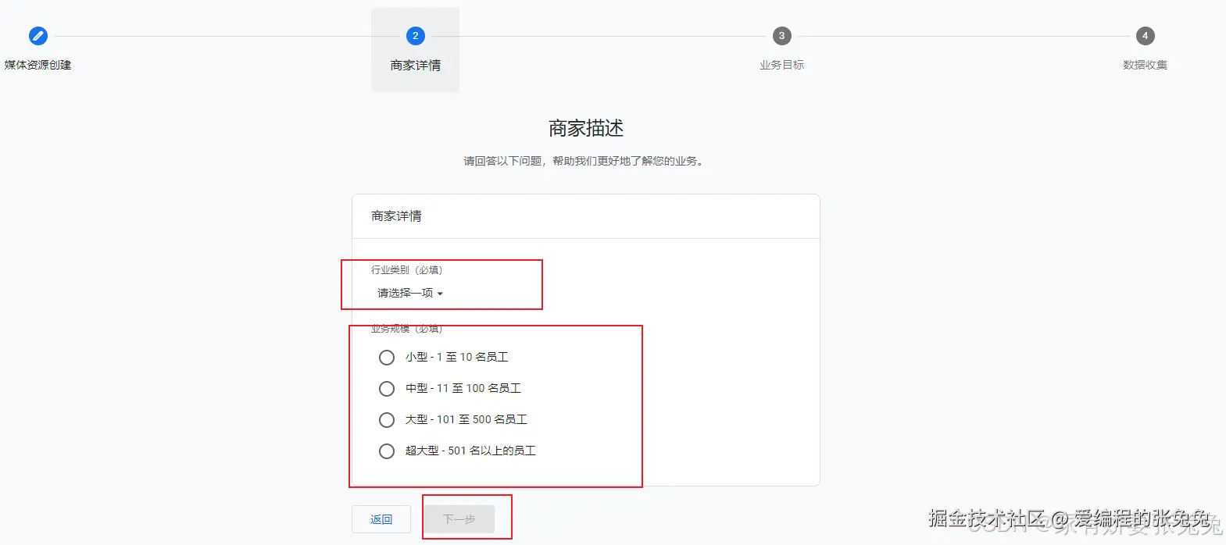The image size is (1226, 545).
Task: Click the pencil icon above 媒体资源创建
Action: 38,35
